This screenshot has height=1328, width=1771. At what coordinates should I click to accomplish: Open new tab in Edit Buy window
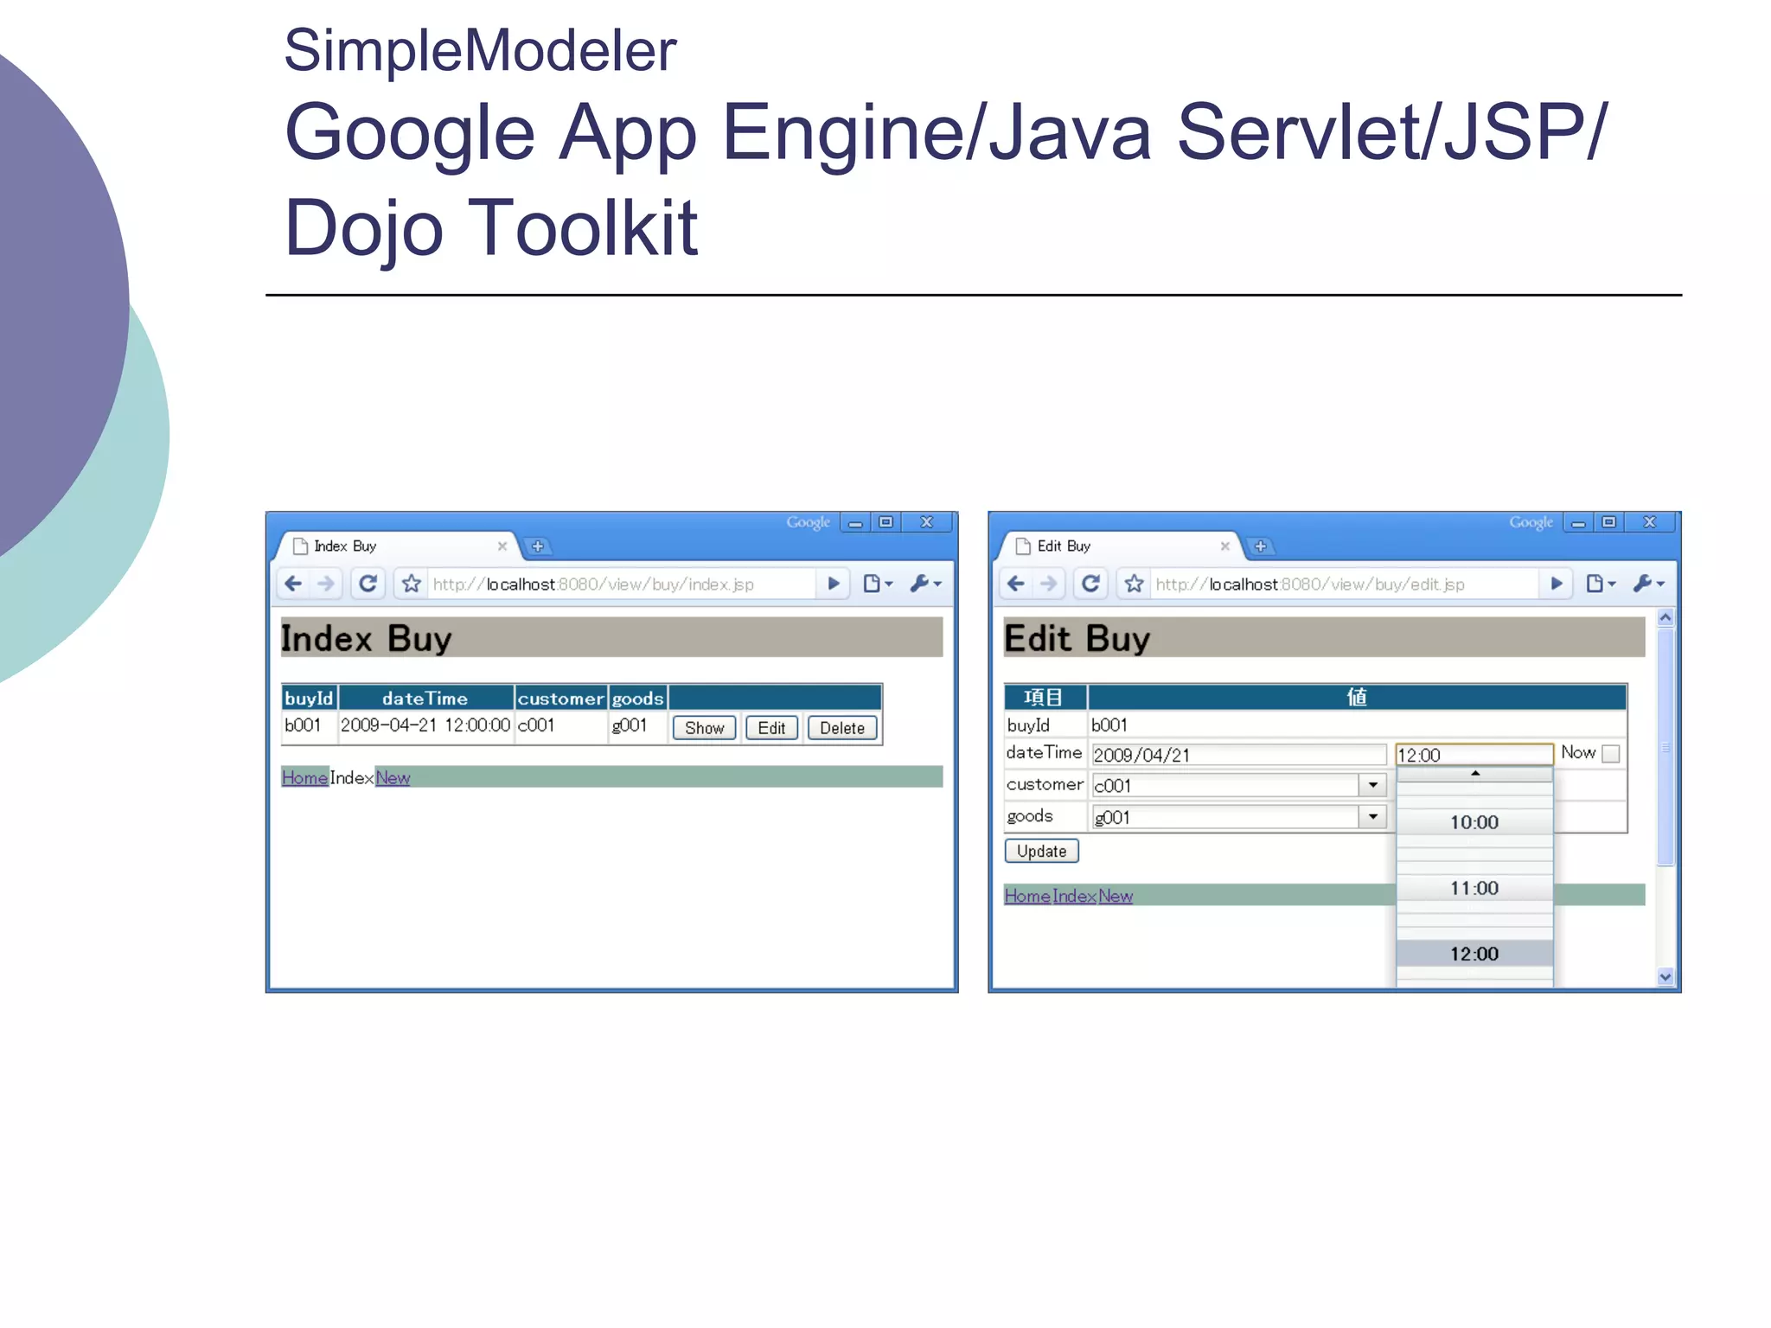click(x=1261, y=546)
